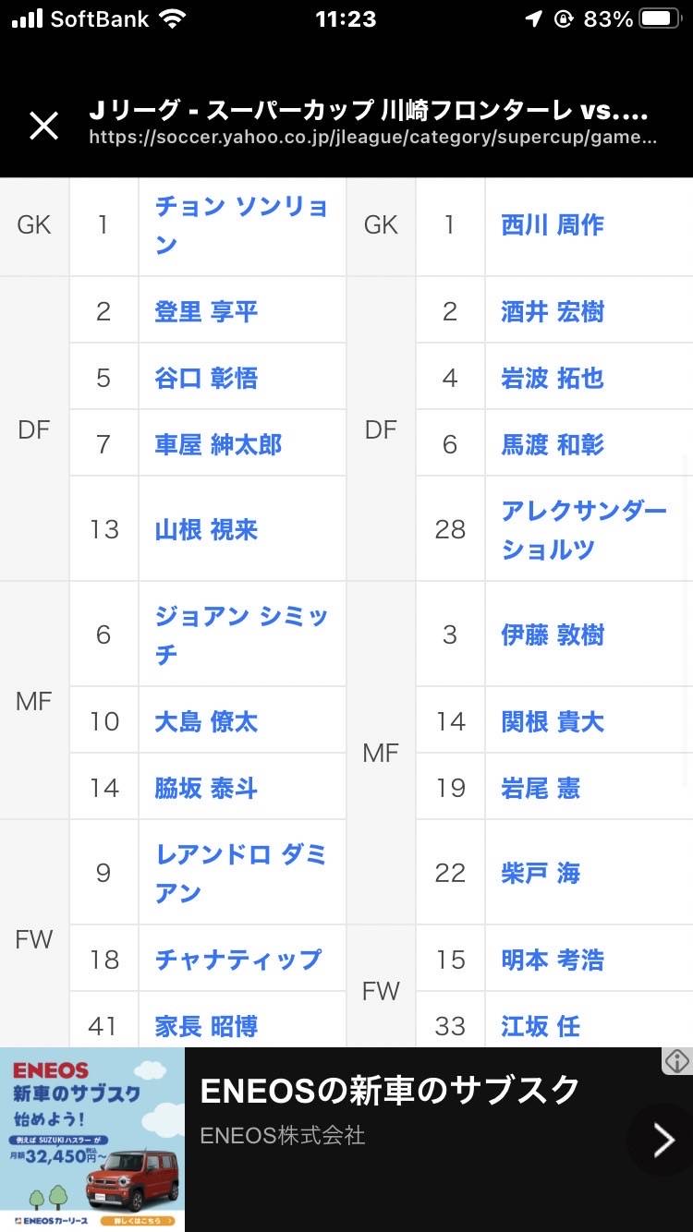
Task: Close the in-app browser with X icon
Action: point(44,126)
